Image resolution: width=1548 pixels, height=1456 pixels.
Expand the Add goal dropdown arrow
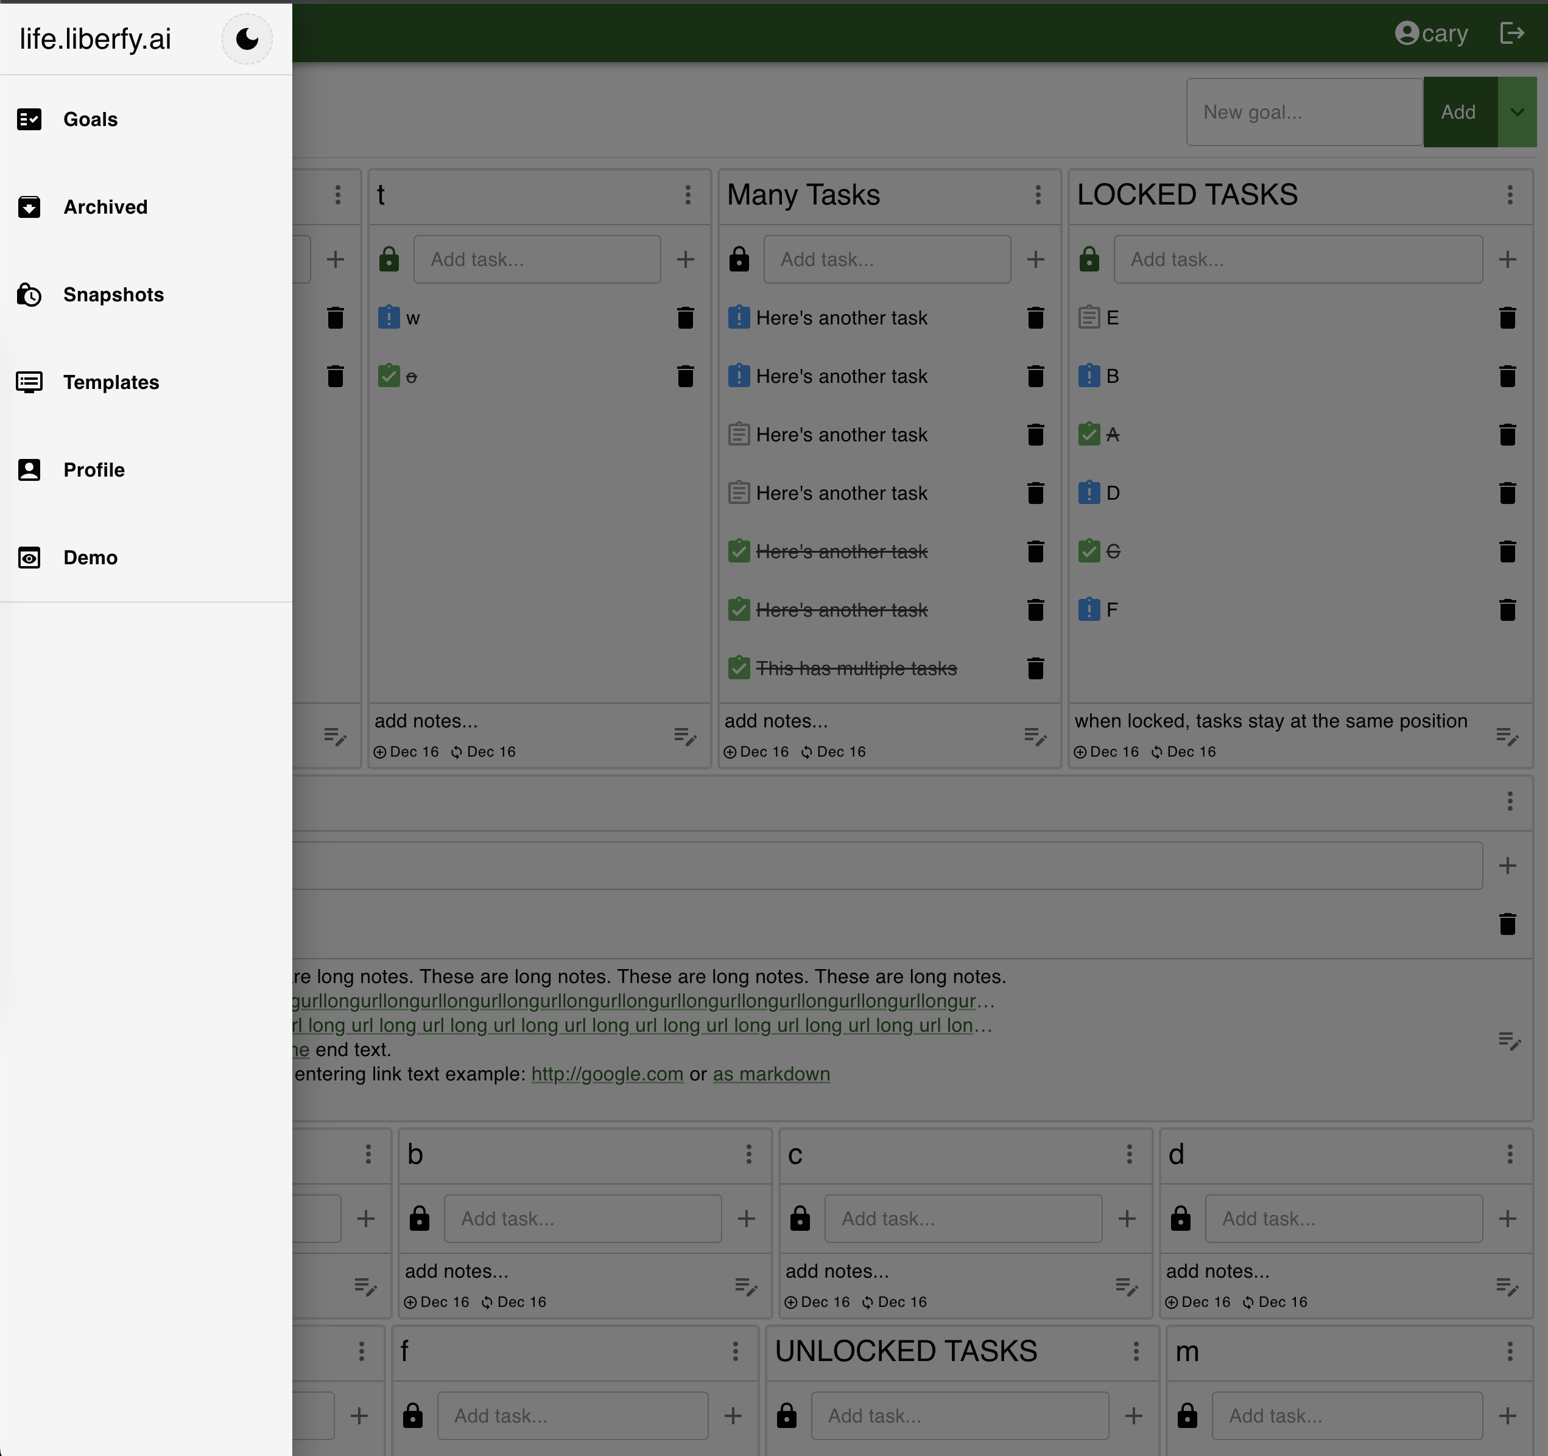pos(1517,112)
